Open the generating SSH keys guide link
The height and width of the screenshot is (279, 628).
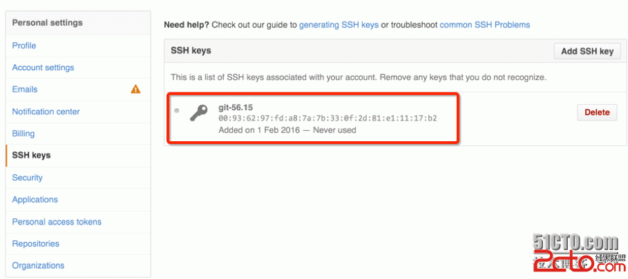(339, 25)
